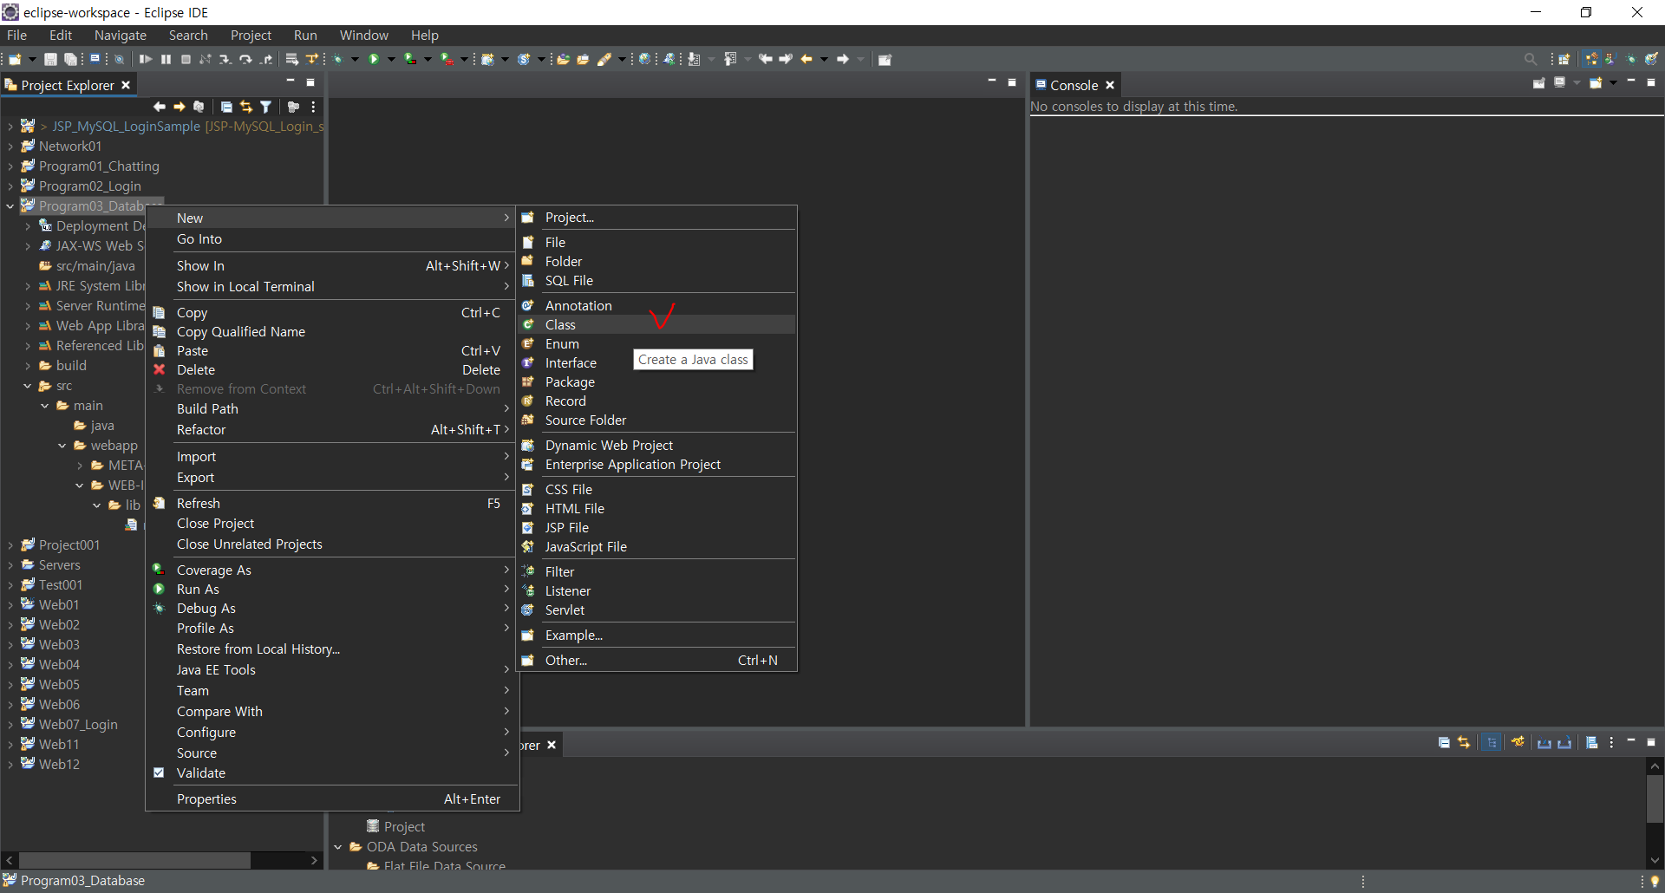This screenshot has height=893, width=1665.
Task: Toggle Pin Console icon
Action: tap(1538, 83)
